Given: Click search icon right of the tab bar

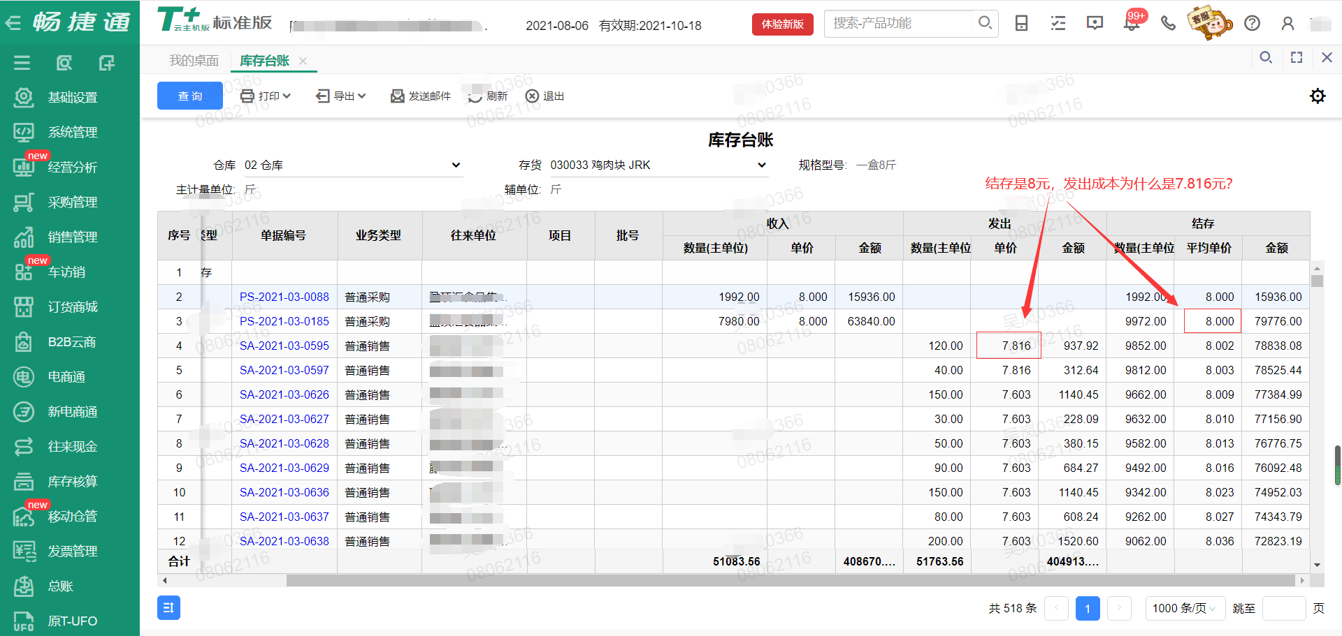Looking at the screenshot, I should 1266,57.
